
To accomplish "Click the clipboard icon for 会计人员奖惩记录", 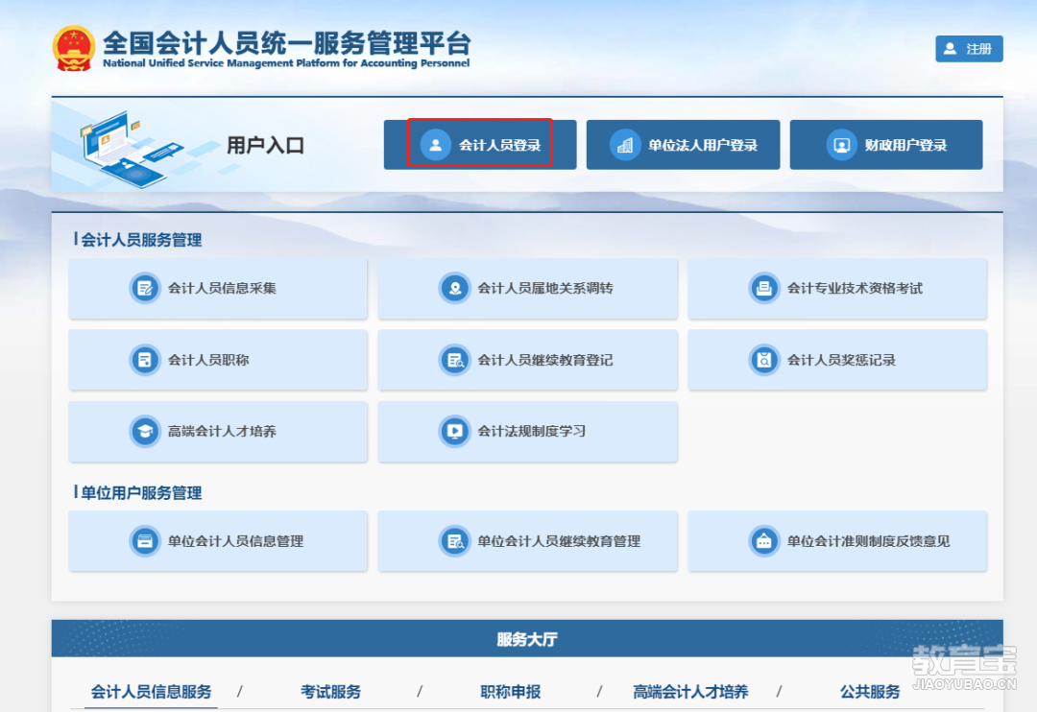I will pyautogui.click(x=764, y=360).
